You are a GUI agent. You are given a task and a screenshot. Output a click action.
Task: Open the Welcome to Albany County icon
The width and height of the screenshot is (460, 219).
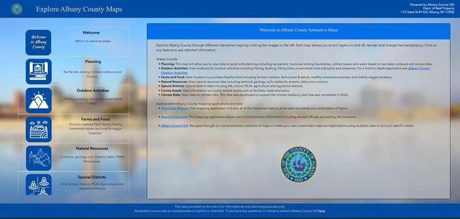click(x=39, y=43)
